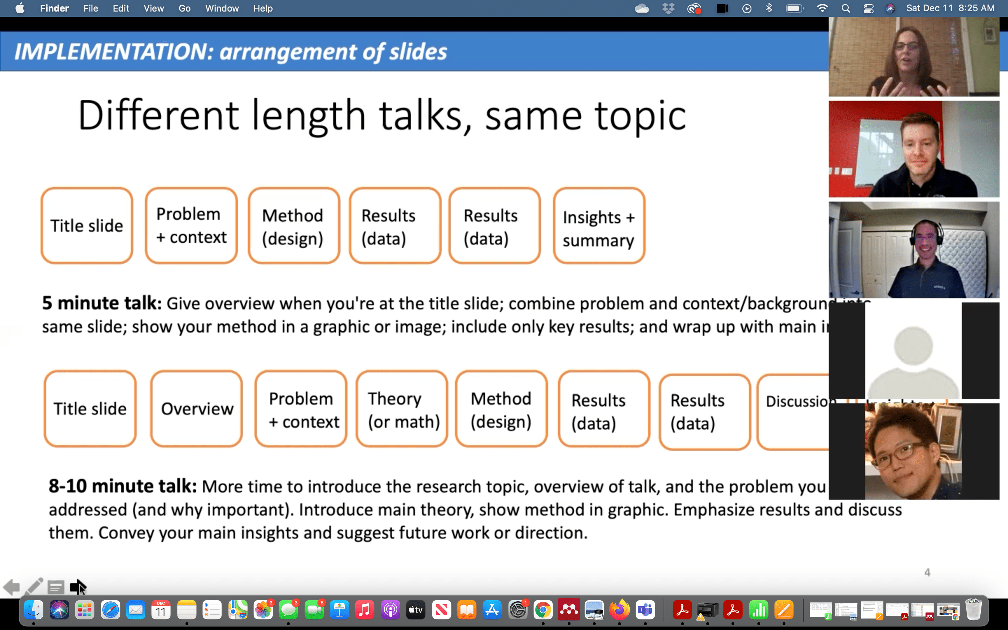
Task: Click the previous slide arrow
Action: click(12, 587)
